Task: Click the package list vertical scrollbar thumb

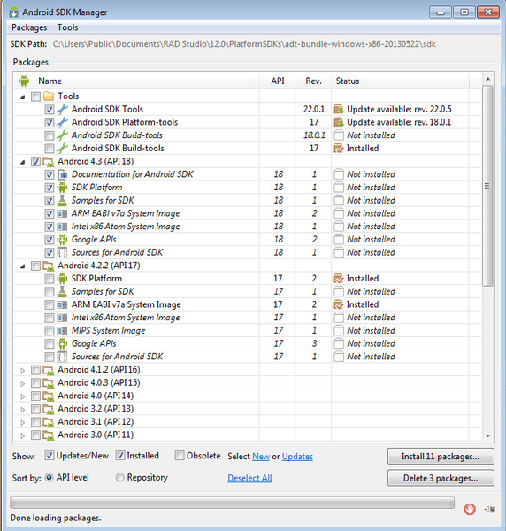Action: coord(487,186)
